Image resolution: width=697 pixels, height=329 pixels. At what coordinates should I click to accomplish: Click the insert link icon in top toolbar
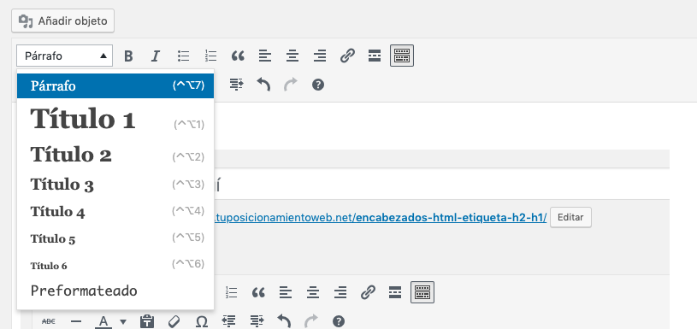coord(347,56)
